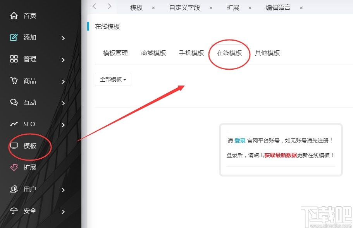Select the 互动 chat bubble icon

[x=14, y=102]
